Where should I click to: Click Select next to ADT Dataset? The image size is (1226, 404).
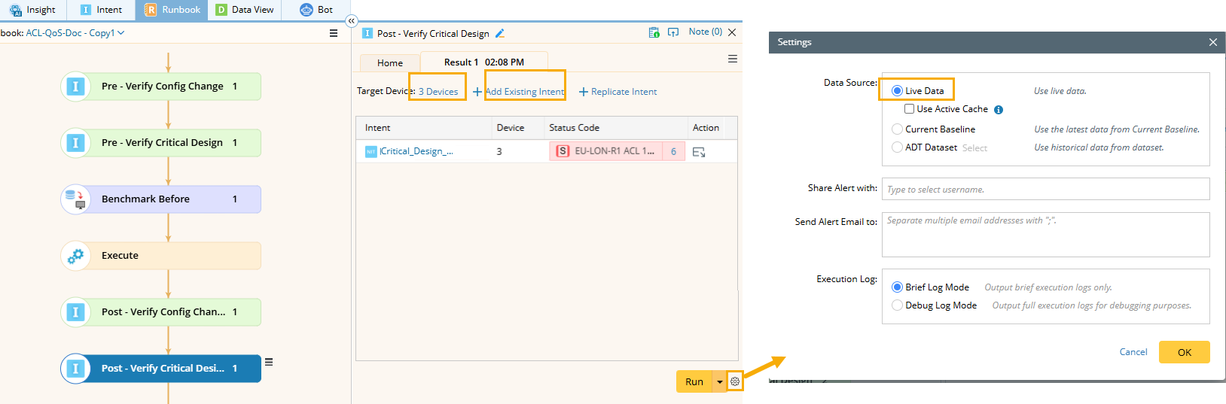(974, 148)
